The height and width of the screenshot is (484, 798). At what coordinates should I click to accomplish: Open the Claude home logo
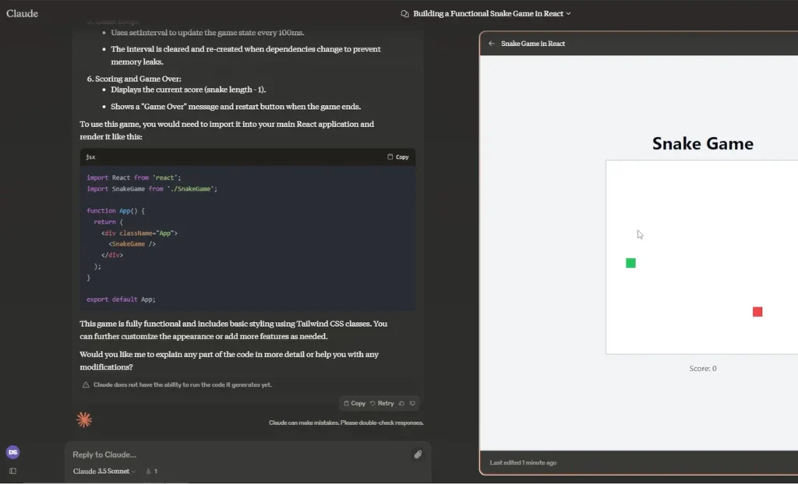coord(22,14)
